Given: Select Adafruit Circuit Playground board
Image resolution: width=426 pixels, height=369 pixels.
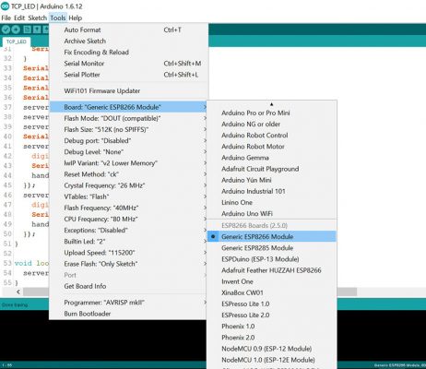Looking at the screenshot, I should [x=272, y=169].
